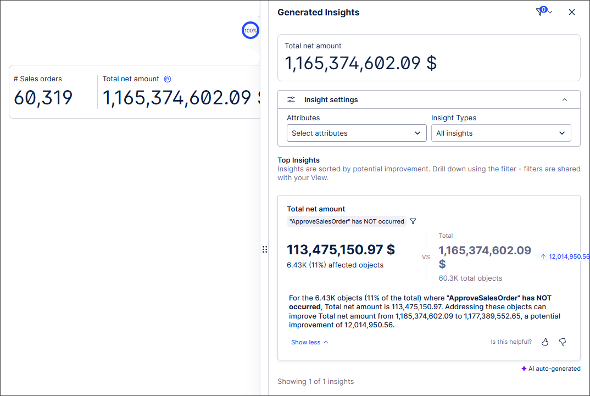Click the info icon beside Total net amount
Image resolution: width=590 pixels, height=396 pixels.
coord(168,79)
